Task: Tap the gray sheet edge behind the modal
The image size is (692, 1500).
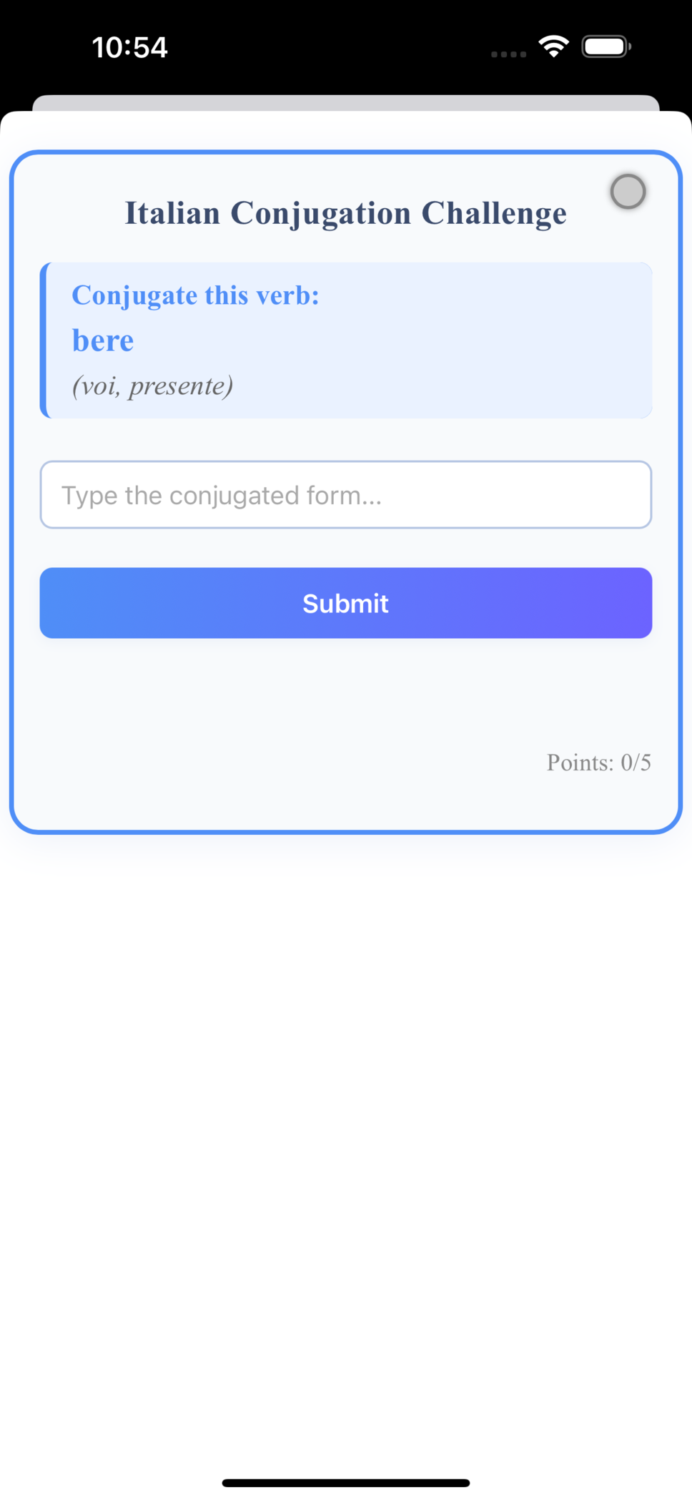Action: point(346,102)
